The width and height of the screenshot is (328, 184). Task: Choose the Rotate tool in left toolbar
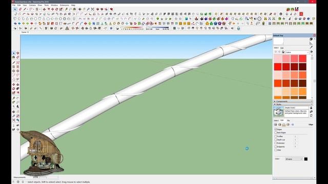14,88
